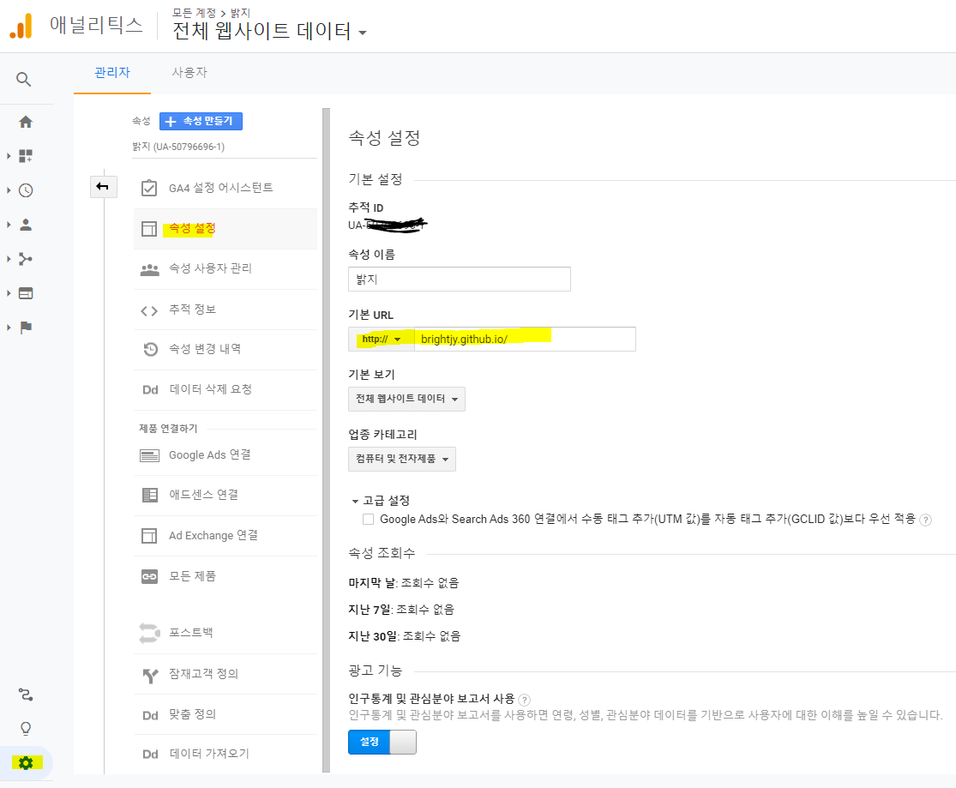Screen dimensions: 956x788
Task: Expand the Realtime sidebar arrow
Action: pos(9,190)
